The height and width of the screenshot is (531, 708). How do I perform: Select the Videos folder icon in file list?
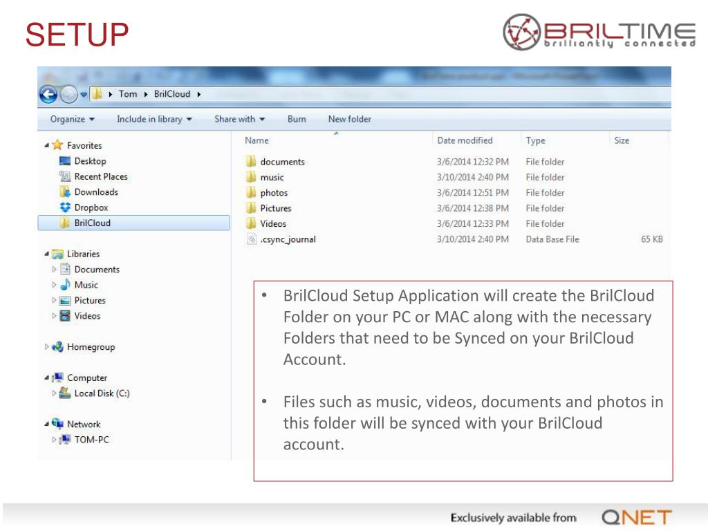[x=251, y=223]
